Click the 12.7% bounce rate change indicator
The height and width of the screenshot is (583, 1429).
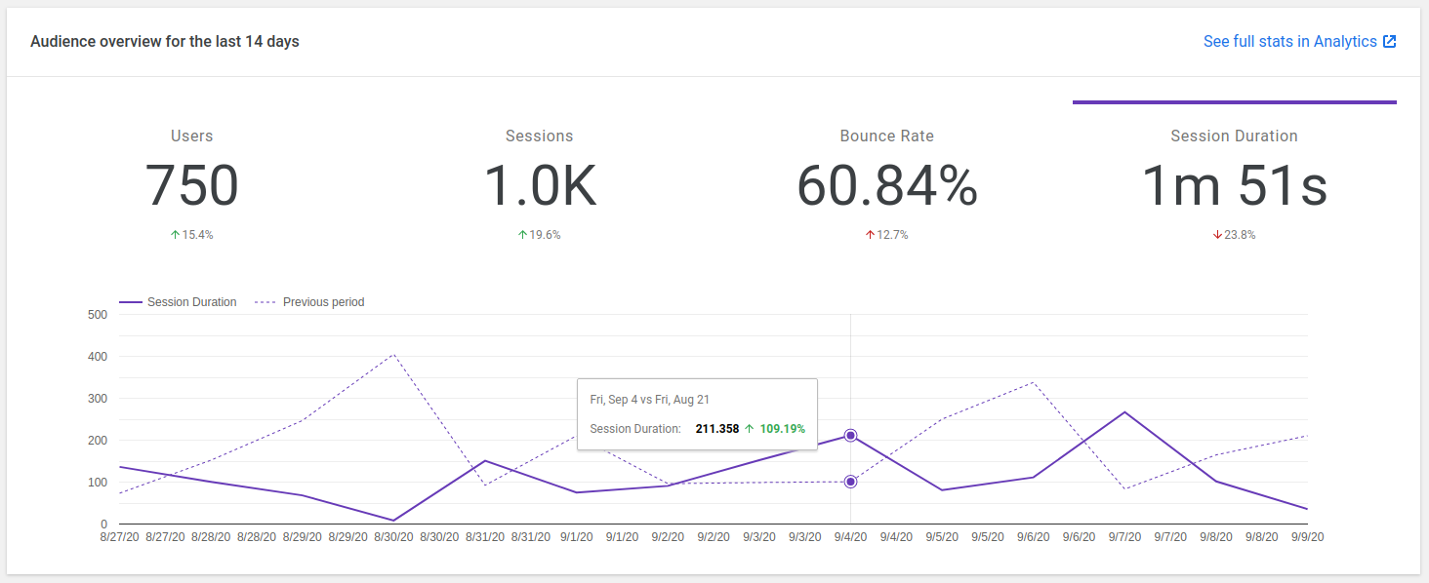tap(887, 235)
